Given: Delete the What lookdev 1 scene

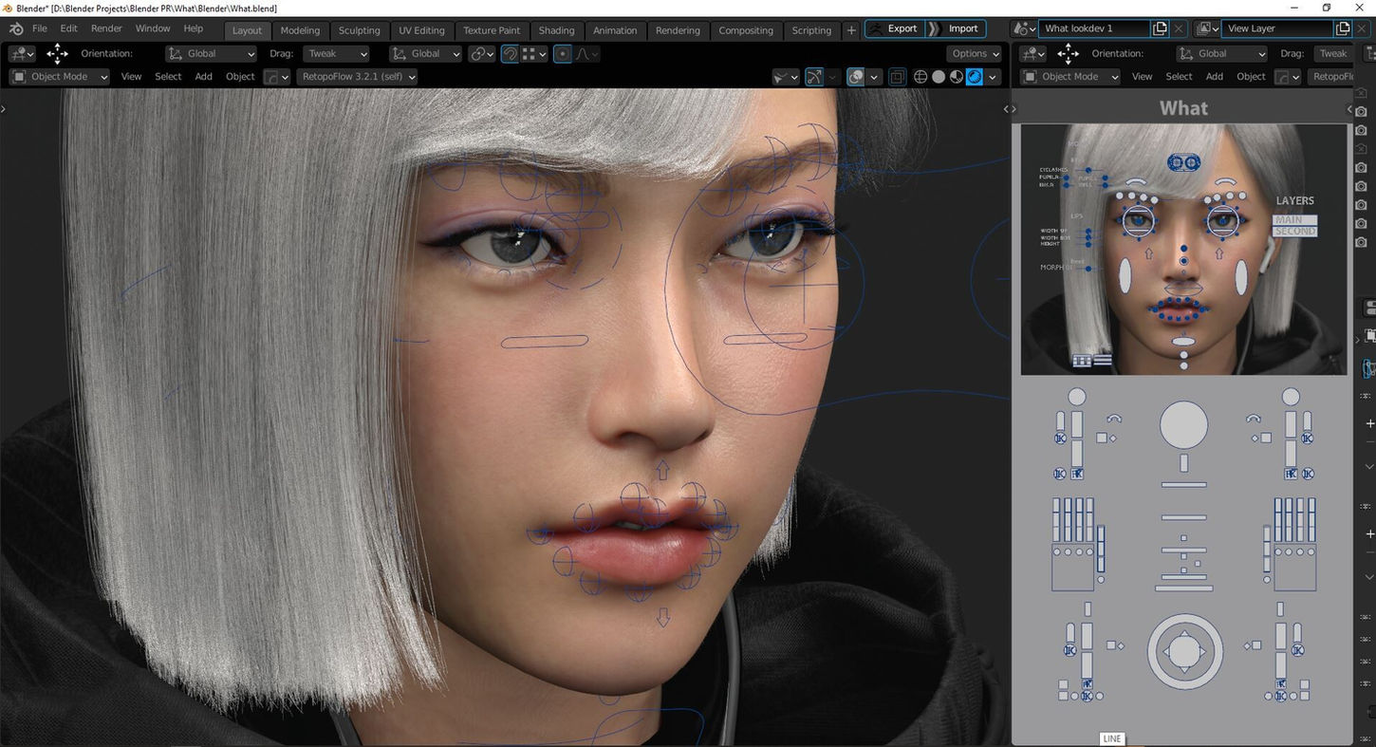Looking at the screenshot, I should (1179, 28).
